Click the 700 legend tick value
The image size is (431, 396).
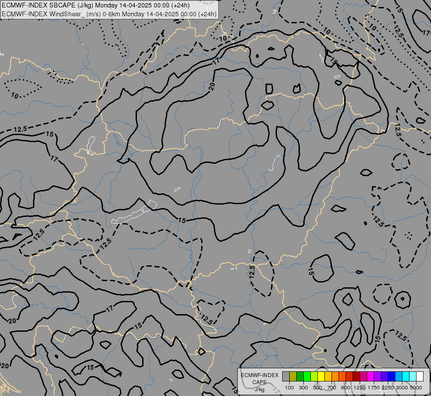tap(332, 388)
